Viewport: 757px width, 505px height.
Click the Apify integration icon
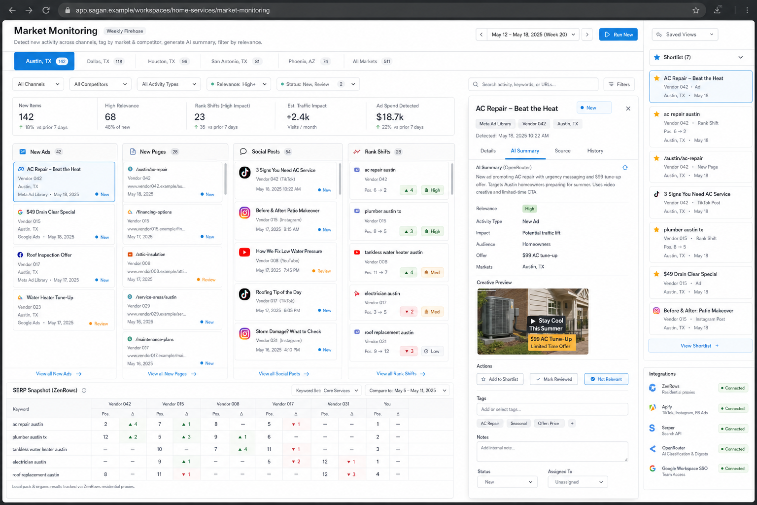click(x=653, y=408)
